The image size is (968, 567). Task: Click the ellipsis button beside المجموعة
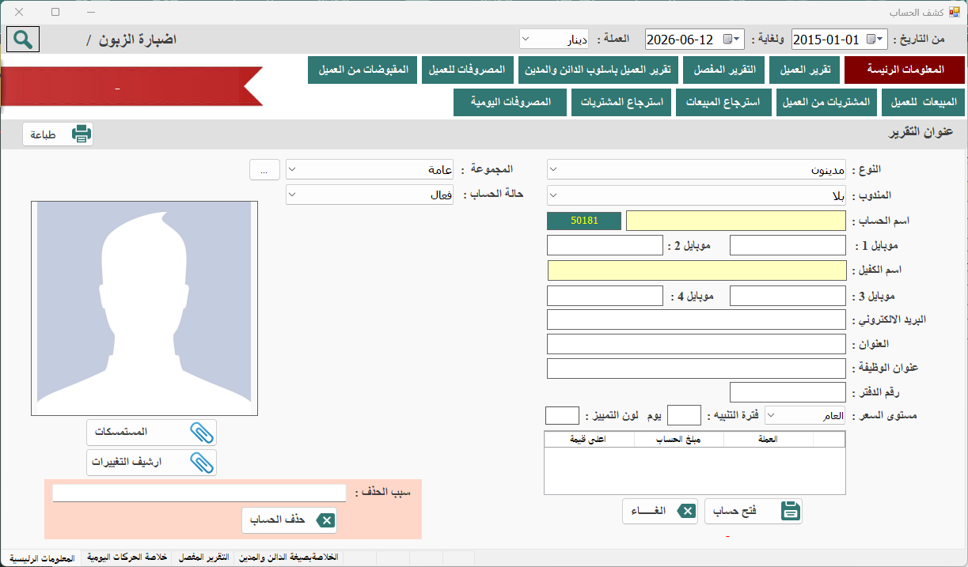pyautogui.click(x=264, y=169)
